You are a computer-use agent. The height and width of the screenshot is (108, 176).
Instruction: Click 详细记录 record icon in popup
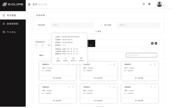82,59
